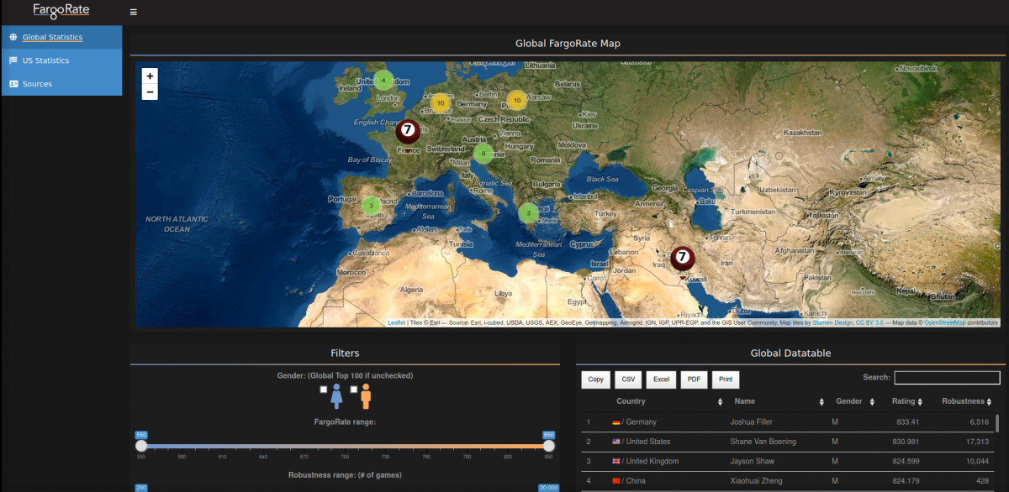
Task: Open the green 9 cluster near Italy
Action: coord(483,154)
